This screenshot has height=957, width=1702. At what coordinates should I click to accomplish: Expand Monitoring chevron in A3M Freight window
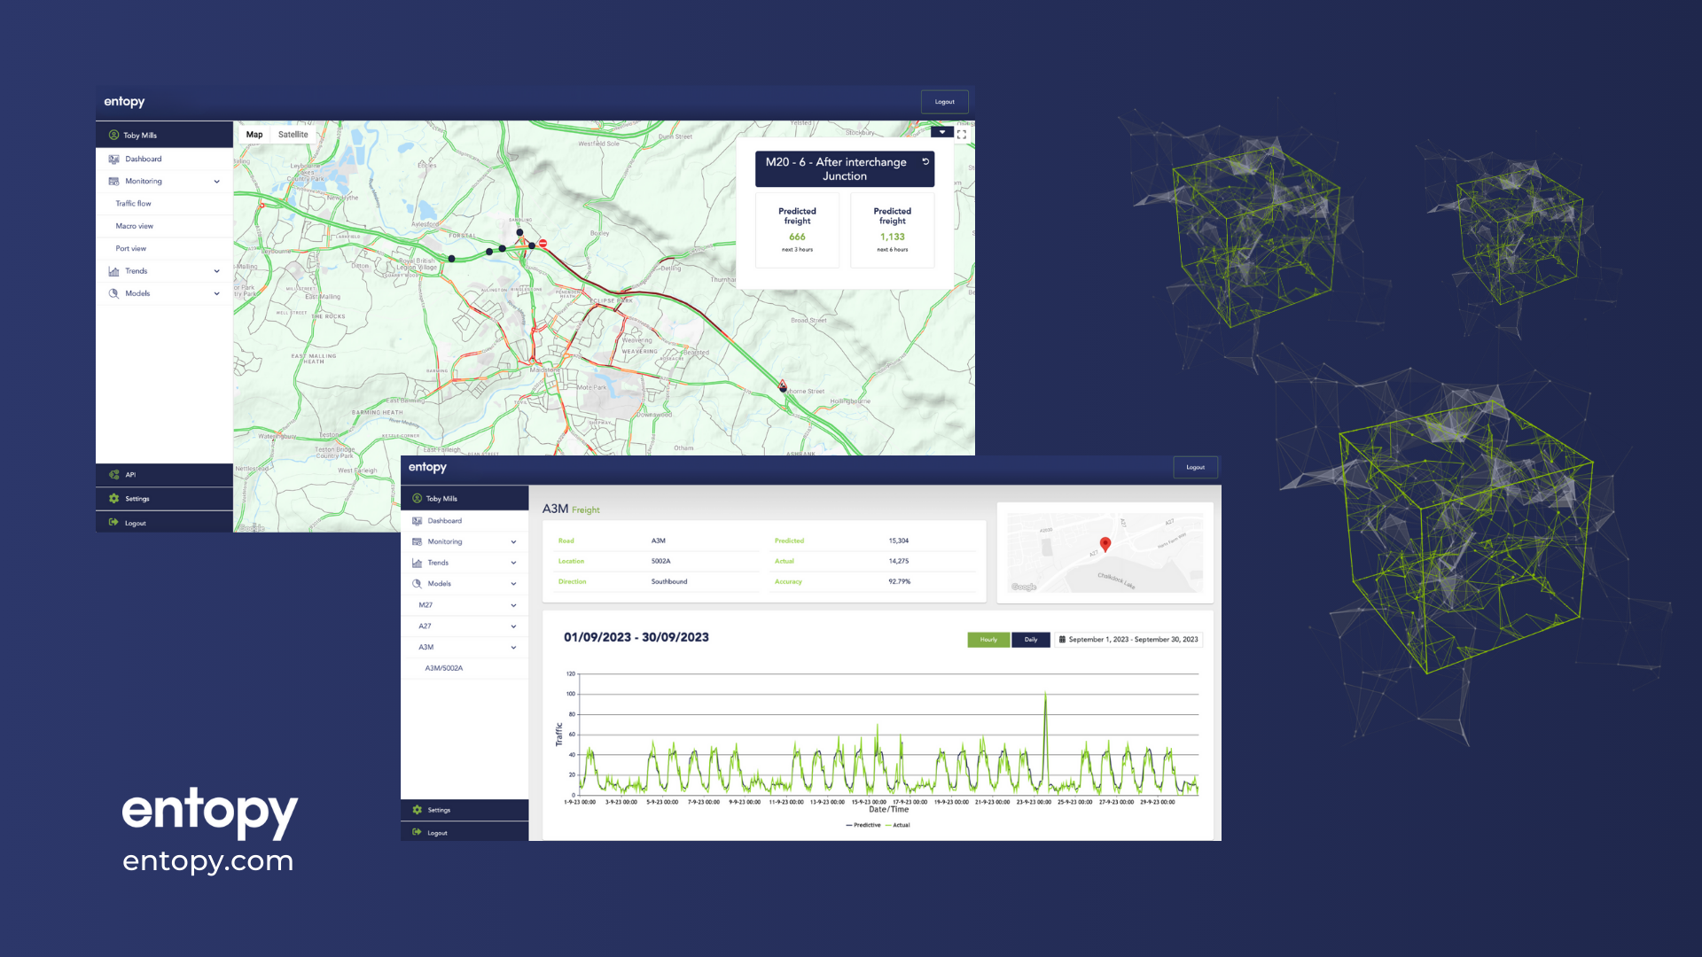(513, 541)
